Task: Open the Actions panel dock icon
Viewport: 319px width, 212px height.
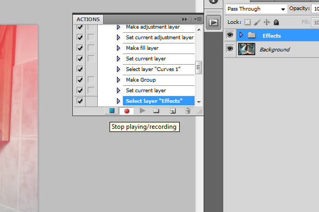Action: point(213,23)
